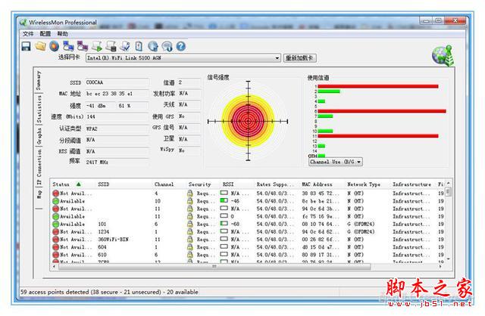The height and width of the screenshot is (316, 485).
Task: Click the access point list horizontal scrollbar thumb
Action: pyautogui.click(x=214, y=266)
